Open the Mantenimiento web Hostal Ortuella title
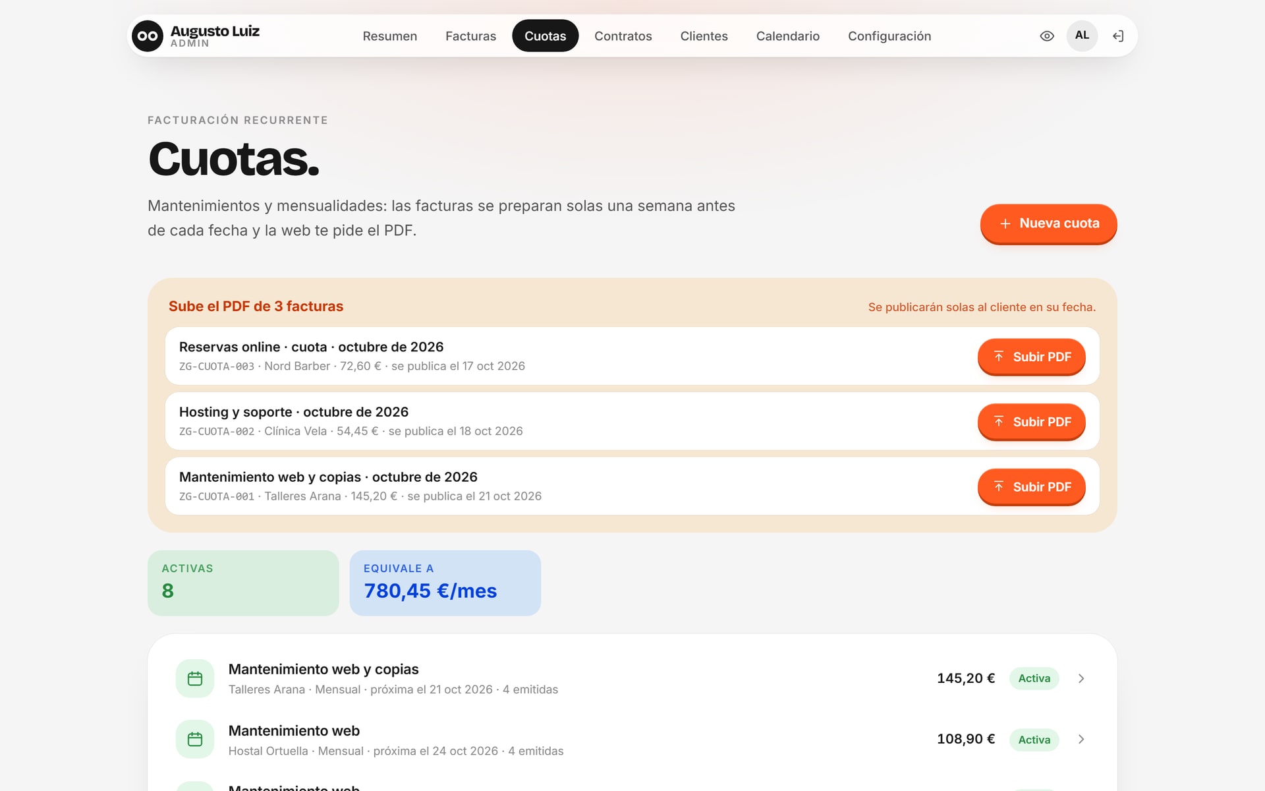This screenshot has width=1265, height=791. click(x=294, y=730)
